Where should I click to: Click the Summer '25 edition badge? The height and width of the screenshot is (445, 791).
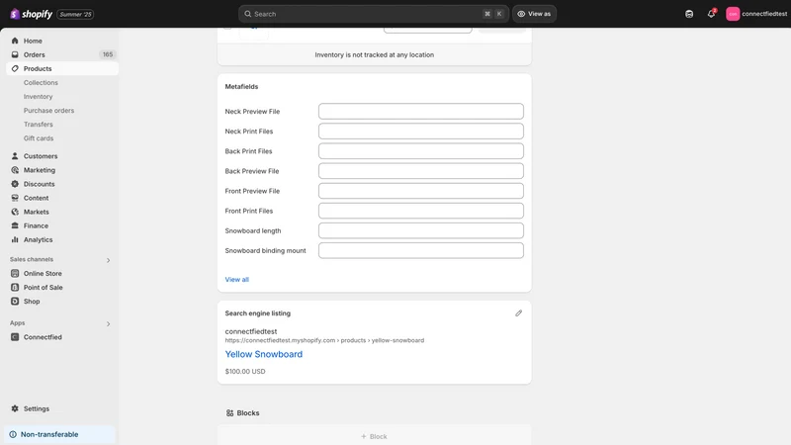coord(75,14)
